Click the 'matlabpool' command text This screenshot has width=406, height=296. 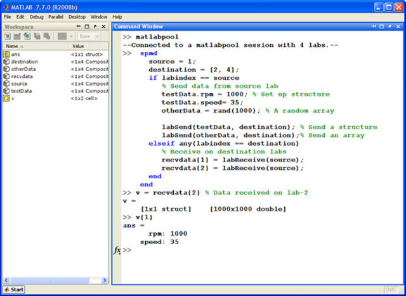click(x=157, y=37)
